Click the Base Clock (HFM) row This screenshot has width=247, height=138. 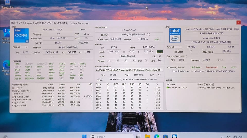52,91
